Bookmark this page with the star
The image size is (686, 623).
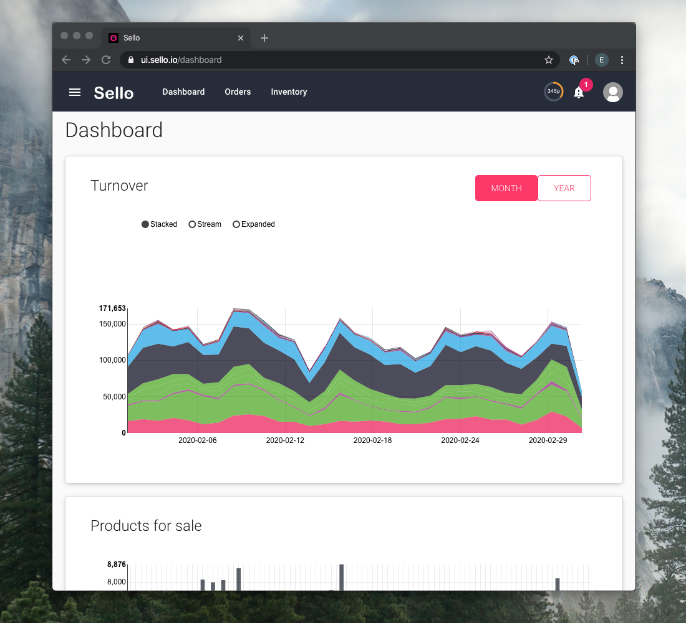549,60
